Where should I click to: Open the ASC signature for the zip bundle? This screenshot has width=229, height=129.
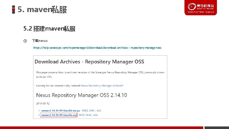click(96, 115)
